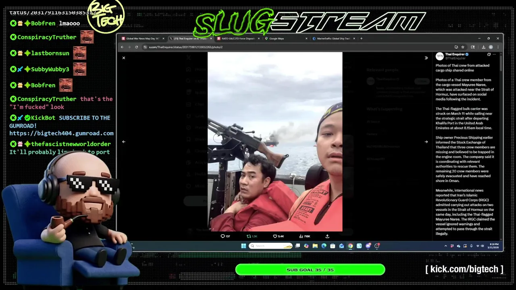Show hidden system tray icons
This screenshot has width=516, height=290.
[446, 246]
